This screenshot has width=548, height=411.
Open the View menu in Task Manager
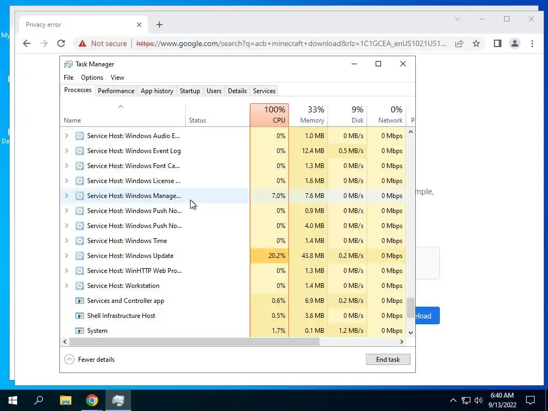point(117,78)
